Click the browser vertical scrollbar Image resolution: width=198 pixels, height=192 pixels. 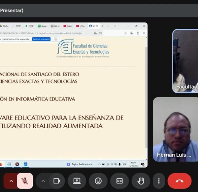click(x=146, y=97)
